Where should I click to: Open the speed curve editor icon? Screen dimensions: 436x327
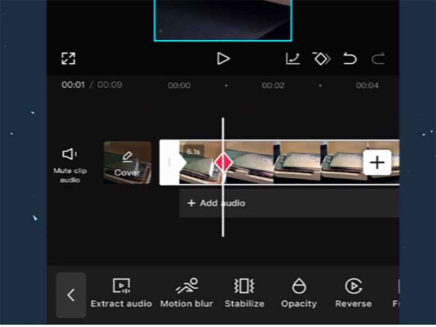293,59
